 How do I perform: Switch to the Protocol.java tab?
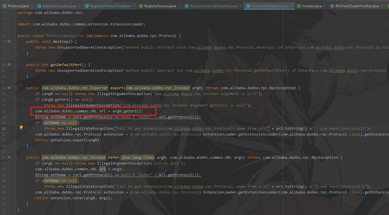pyautogui.click(x=18, y=6)
